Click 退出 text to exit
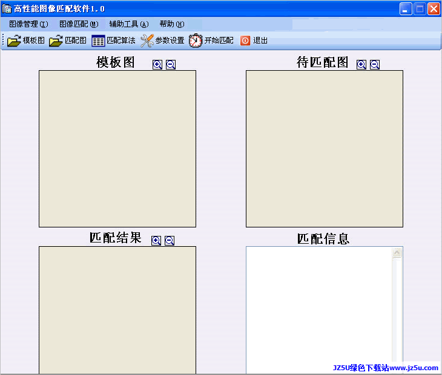Viewport: 442px width, 375px height. pyautogui.click(x=260, y=41)
